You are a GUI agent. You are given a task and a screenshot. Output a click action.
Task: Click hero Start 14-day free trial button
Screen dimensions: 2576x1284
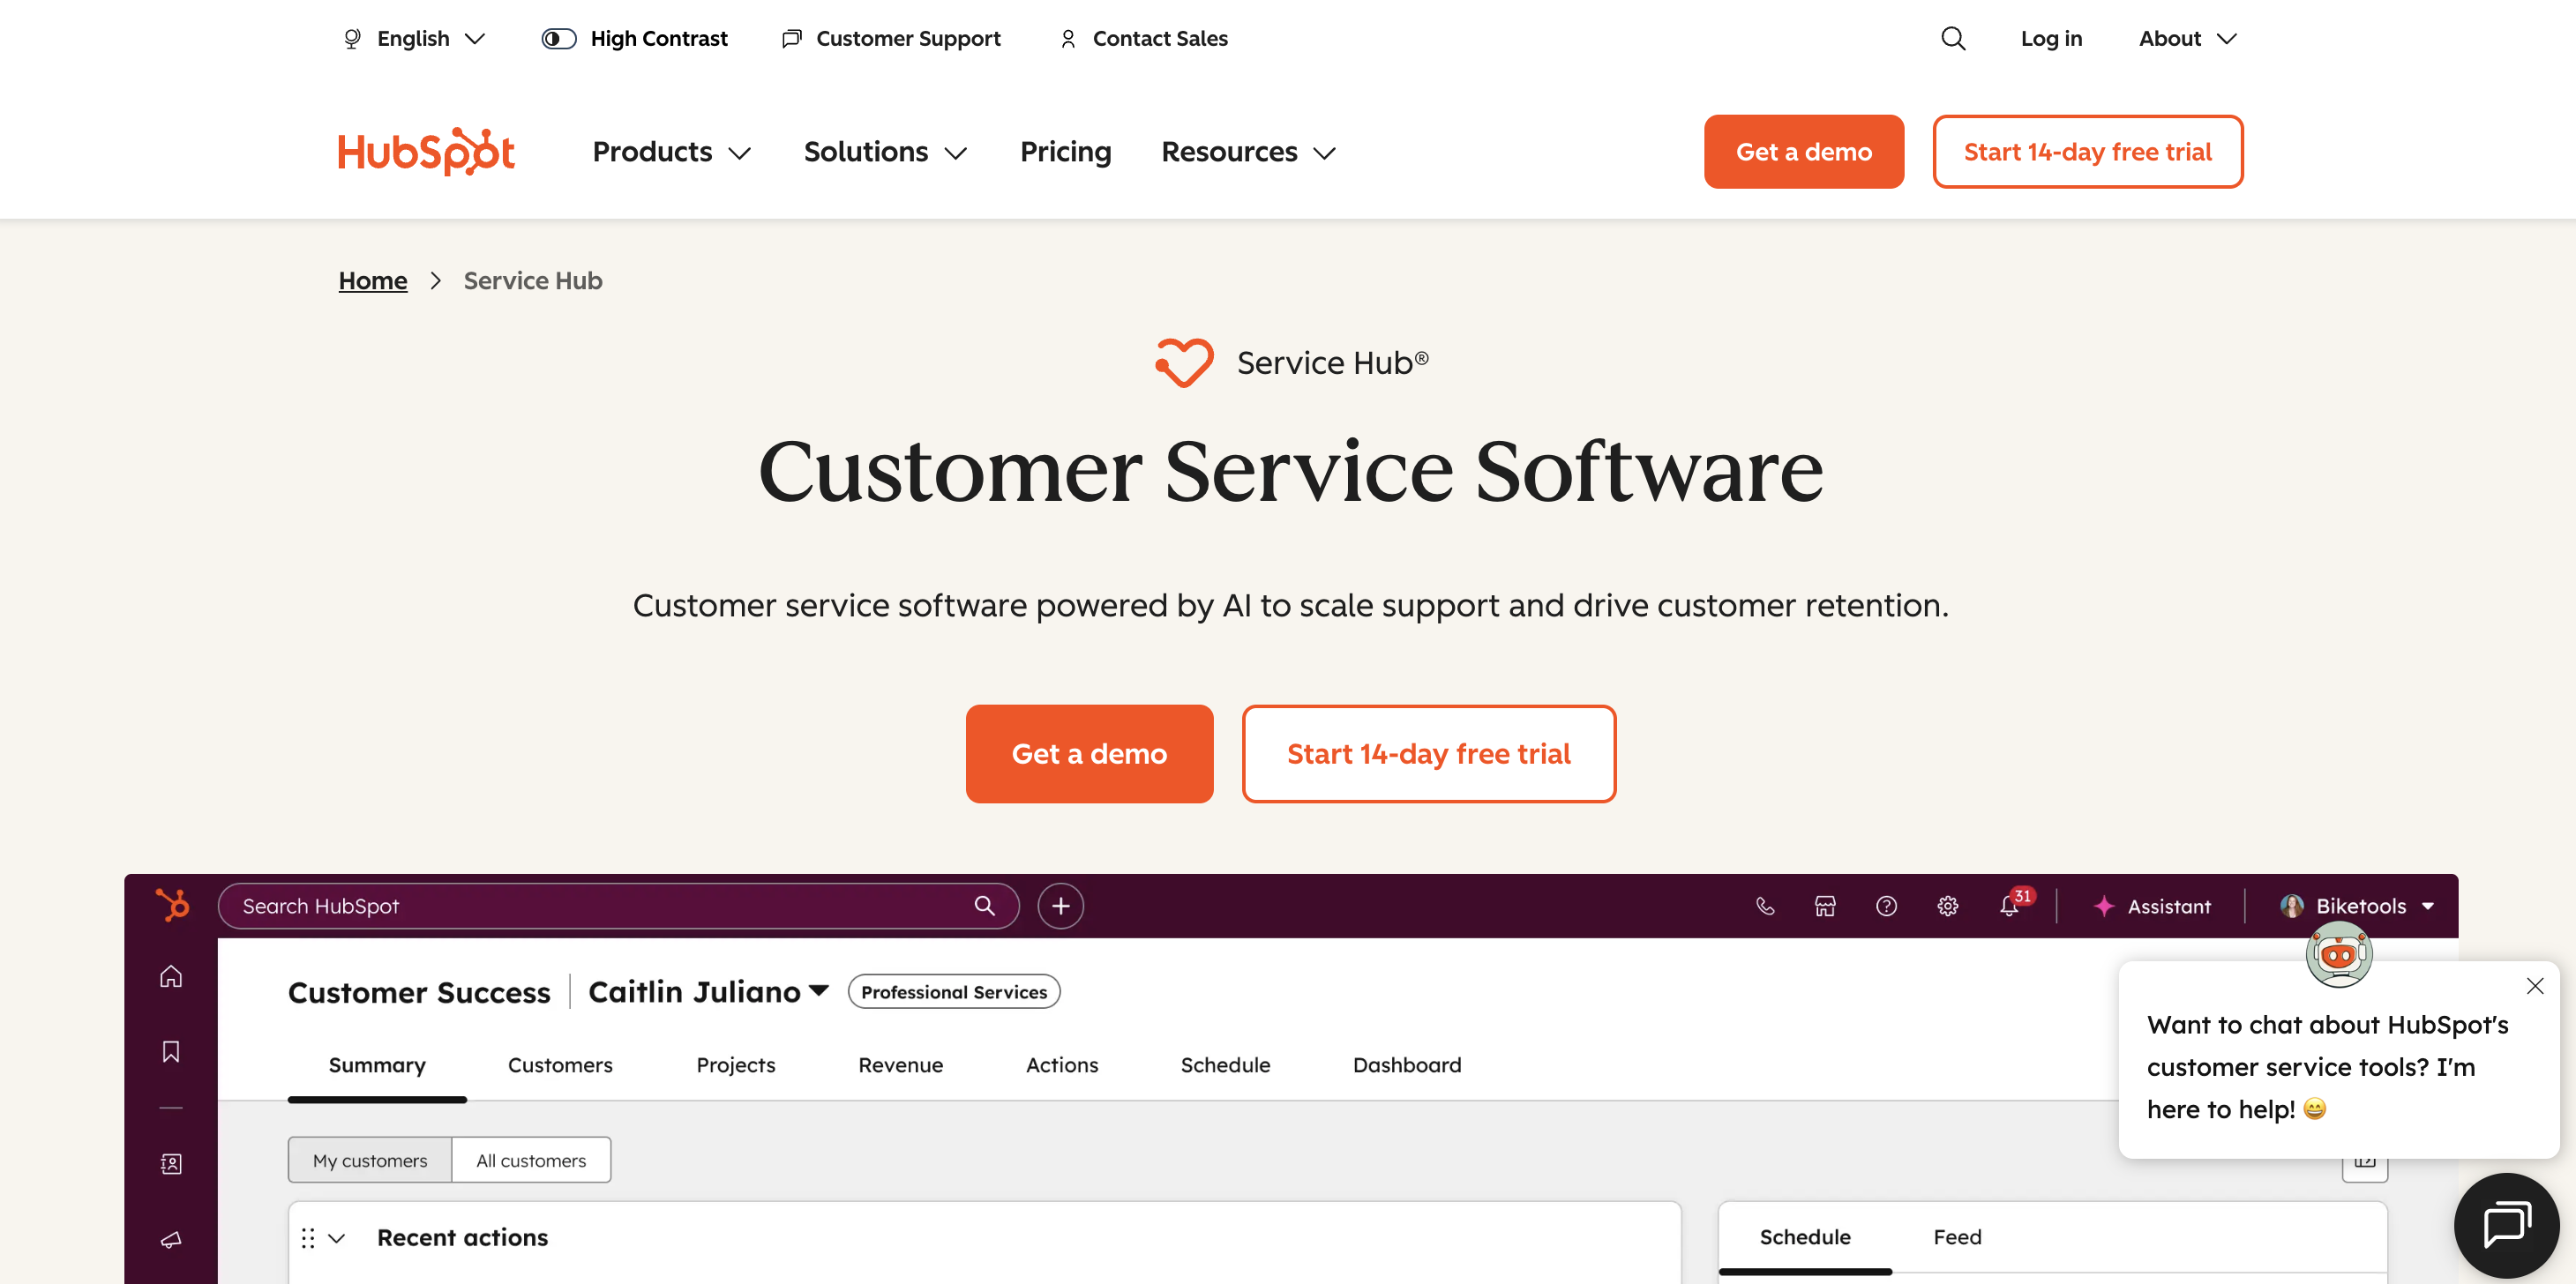1428,753
